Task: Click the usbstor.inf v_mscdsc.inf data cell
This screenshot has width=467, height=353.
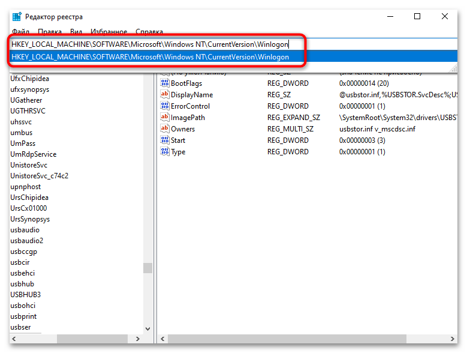Action: 377,129
